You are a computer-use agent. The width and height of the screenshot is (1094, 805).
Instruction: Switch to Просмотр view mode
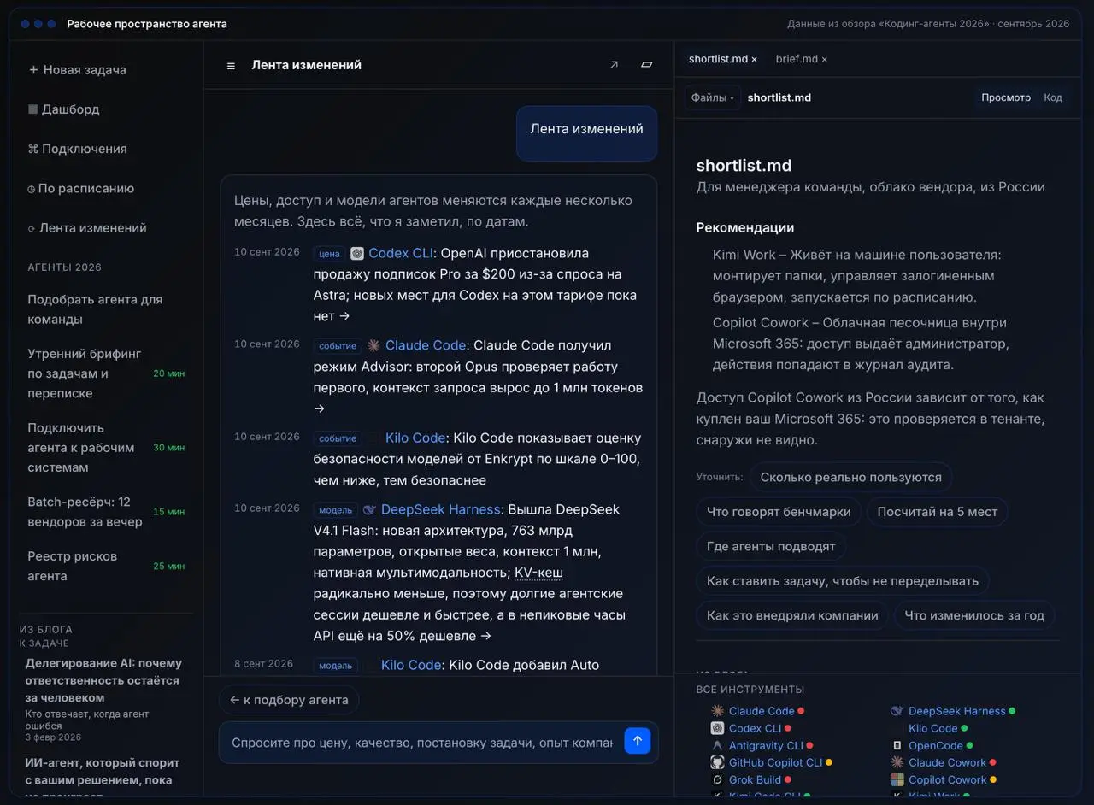1006,97
